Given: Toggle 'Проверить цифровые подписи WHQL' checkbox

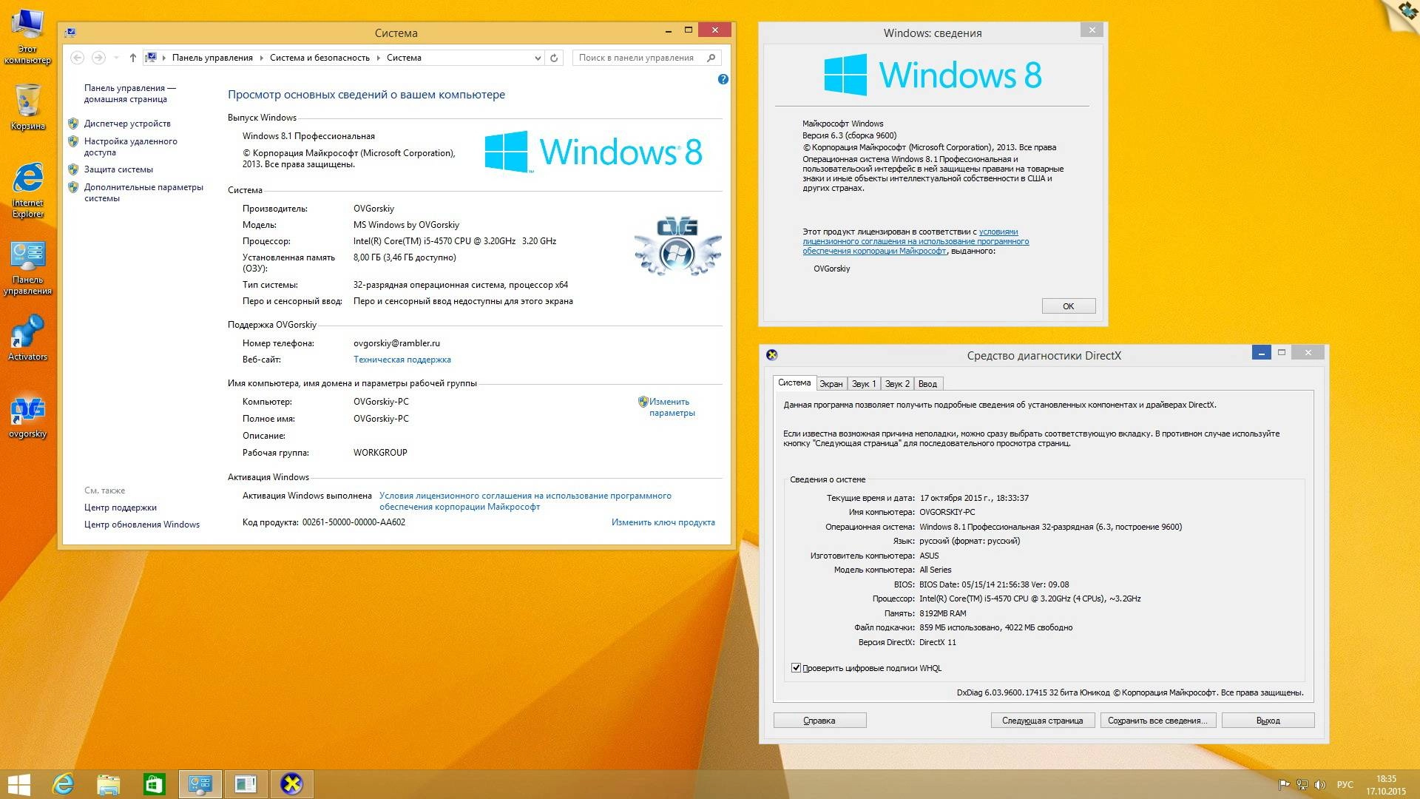Looking at the screenshot, I should pyautogui.click(x=797, y=668).
